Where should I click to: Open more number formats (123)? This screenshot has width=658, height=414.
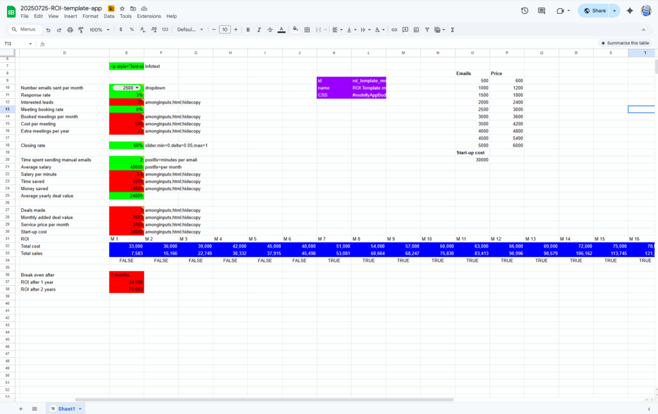(165, 30)
